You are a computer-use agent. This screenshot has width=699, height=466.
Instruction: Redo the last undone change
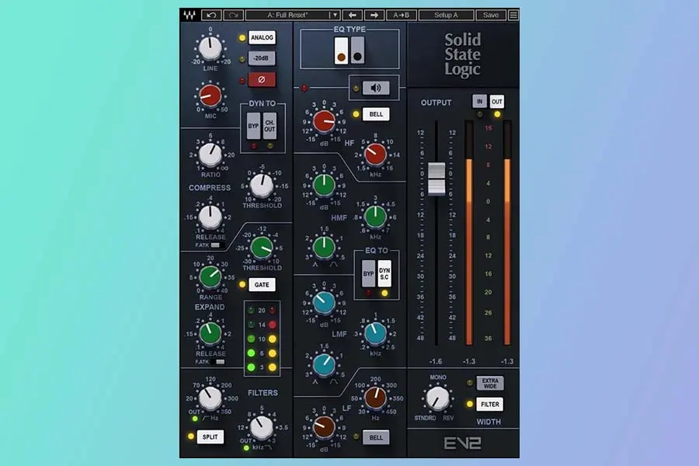(233, 16)
